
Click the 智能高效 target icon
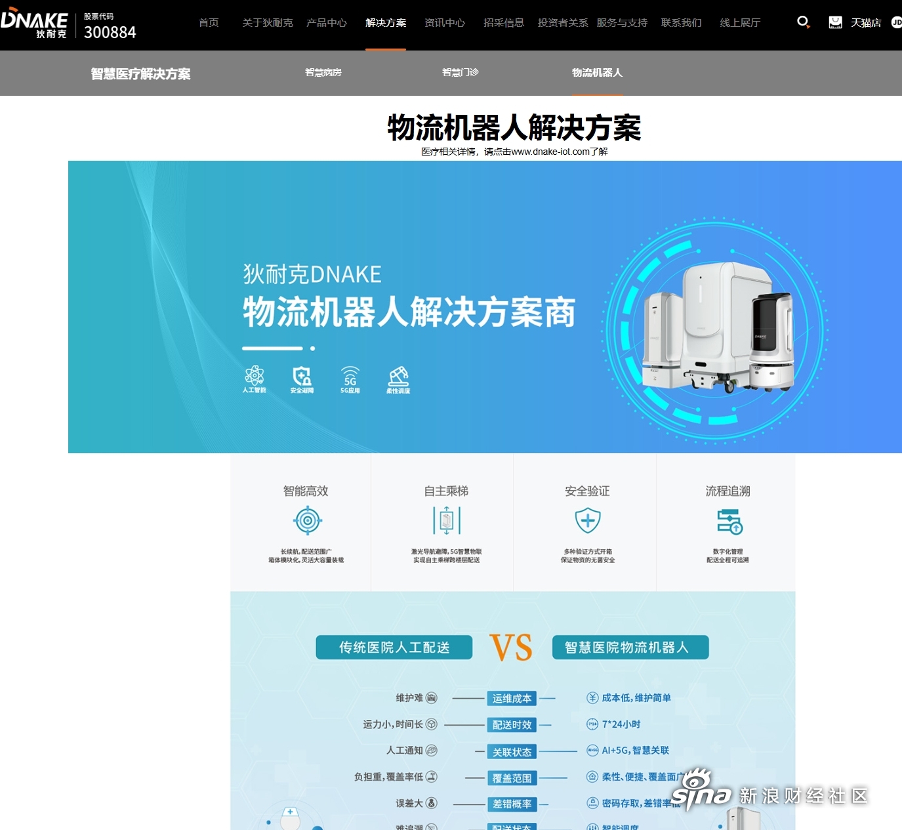pos(307,521)
